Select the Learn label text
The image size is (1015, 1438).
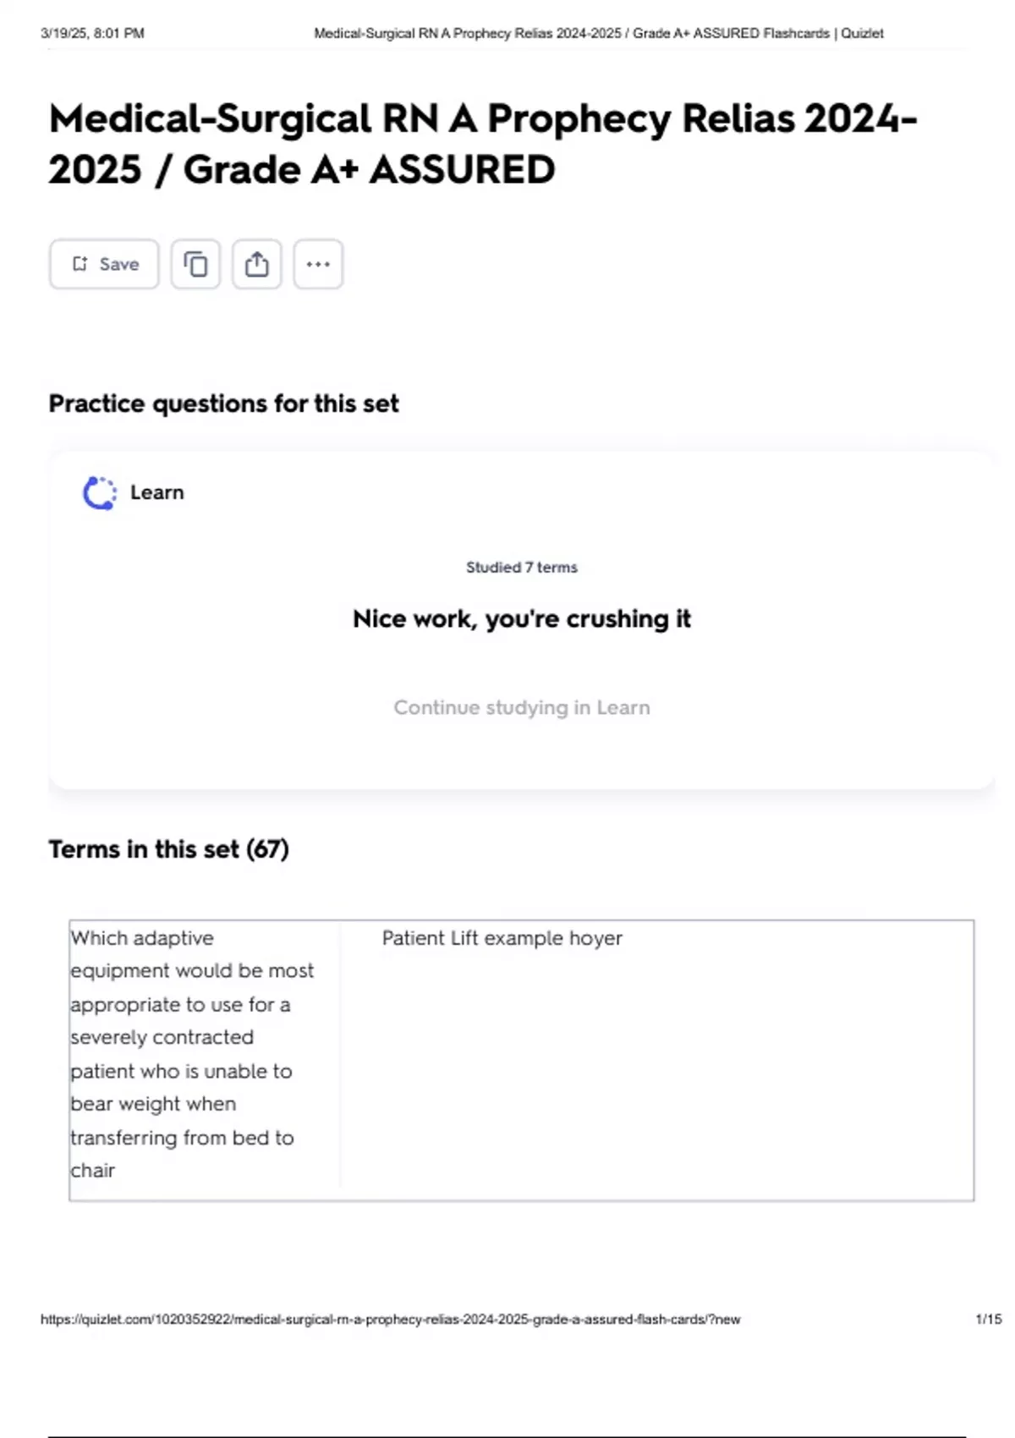pyautogui.click(x=156, y=492)
